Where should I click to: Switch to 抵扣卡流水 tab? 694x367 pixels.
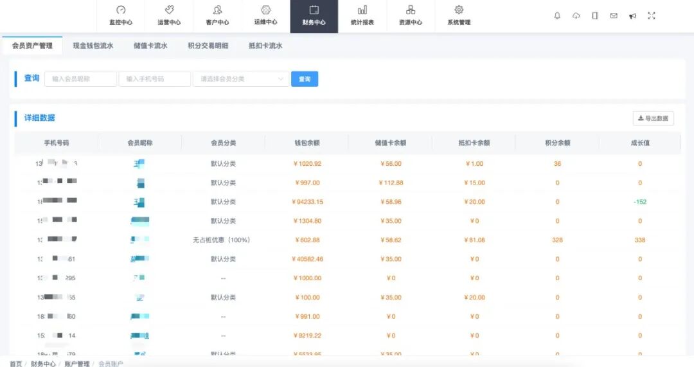coord(265,46)
